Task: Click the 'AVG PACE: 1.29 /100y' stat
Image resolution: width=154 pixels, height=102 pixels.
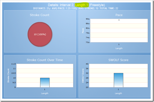Action: (64, 8)
